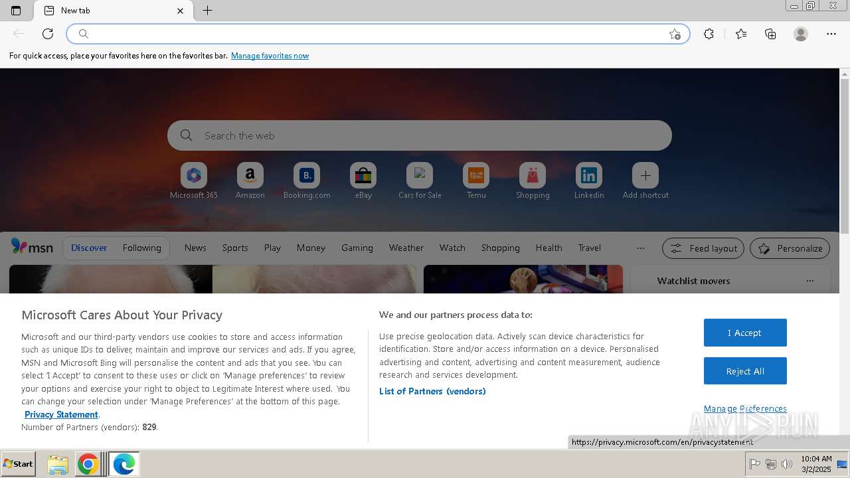Open the Extensions puzzle icon

709,34
